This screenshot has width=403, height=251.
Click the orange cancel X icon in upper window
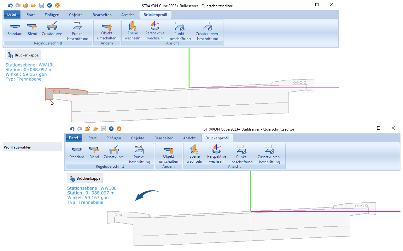(x=57, y=5)
